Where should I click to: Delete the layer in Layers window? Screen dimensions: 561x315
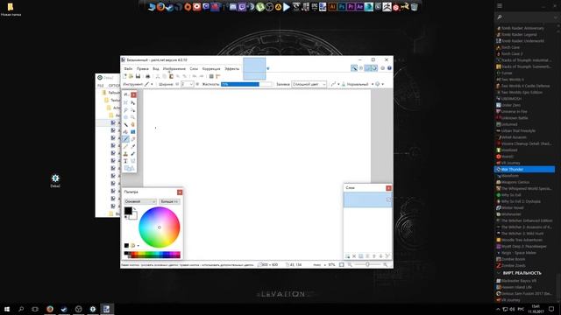(354, 256)
